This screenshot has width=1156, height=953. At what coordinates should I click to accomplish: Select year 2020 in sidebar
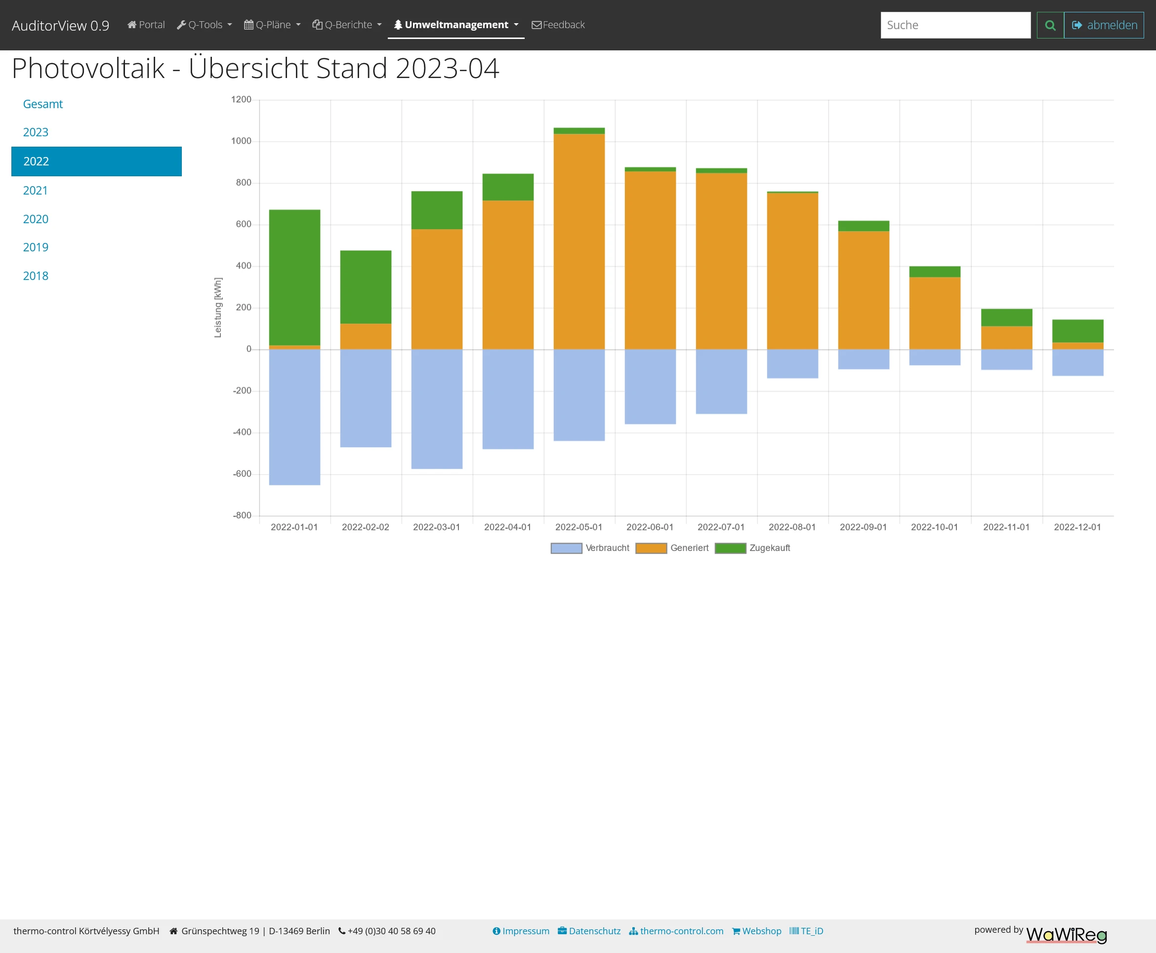pyautogui.click(x=36, y=219)
